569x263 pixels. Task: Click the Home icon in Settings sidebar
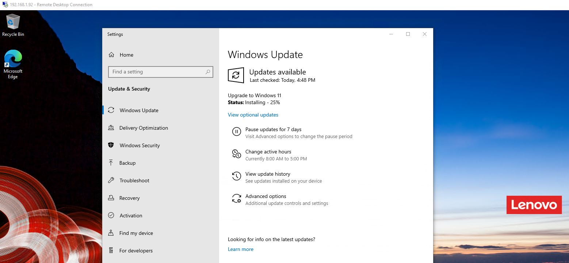click(111, 55)
